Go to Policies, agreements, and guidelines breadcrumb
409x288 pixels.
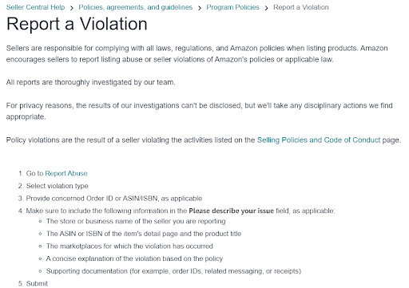click(x=135, y=7)
